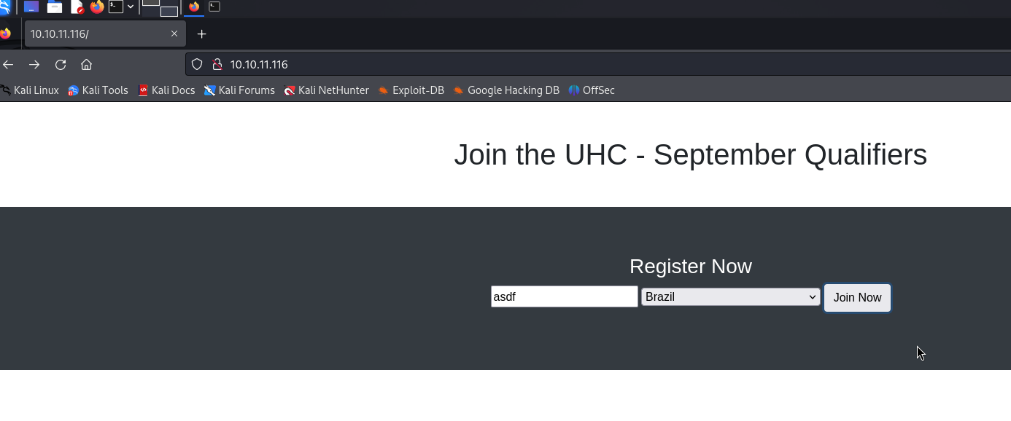Open the country dropdown showing Brazil

730,297
